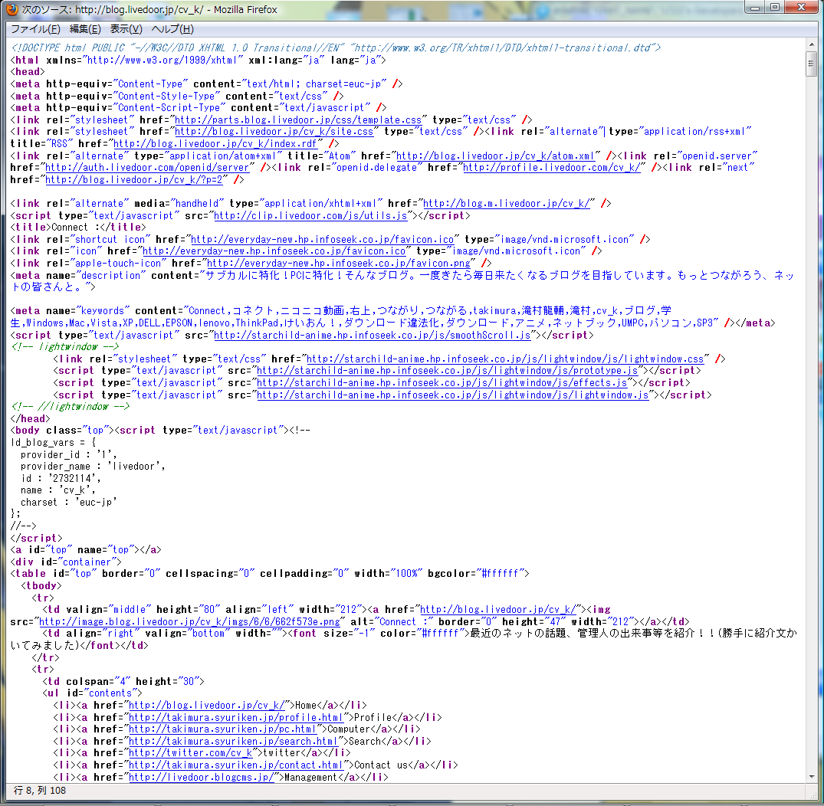Open the ヘルプ(H) menu

tap(172, 29)
